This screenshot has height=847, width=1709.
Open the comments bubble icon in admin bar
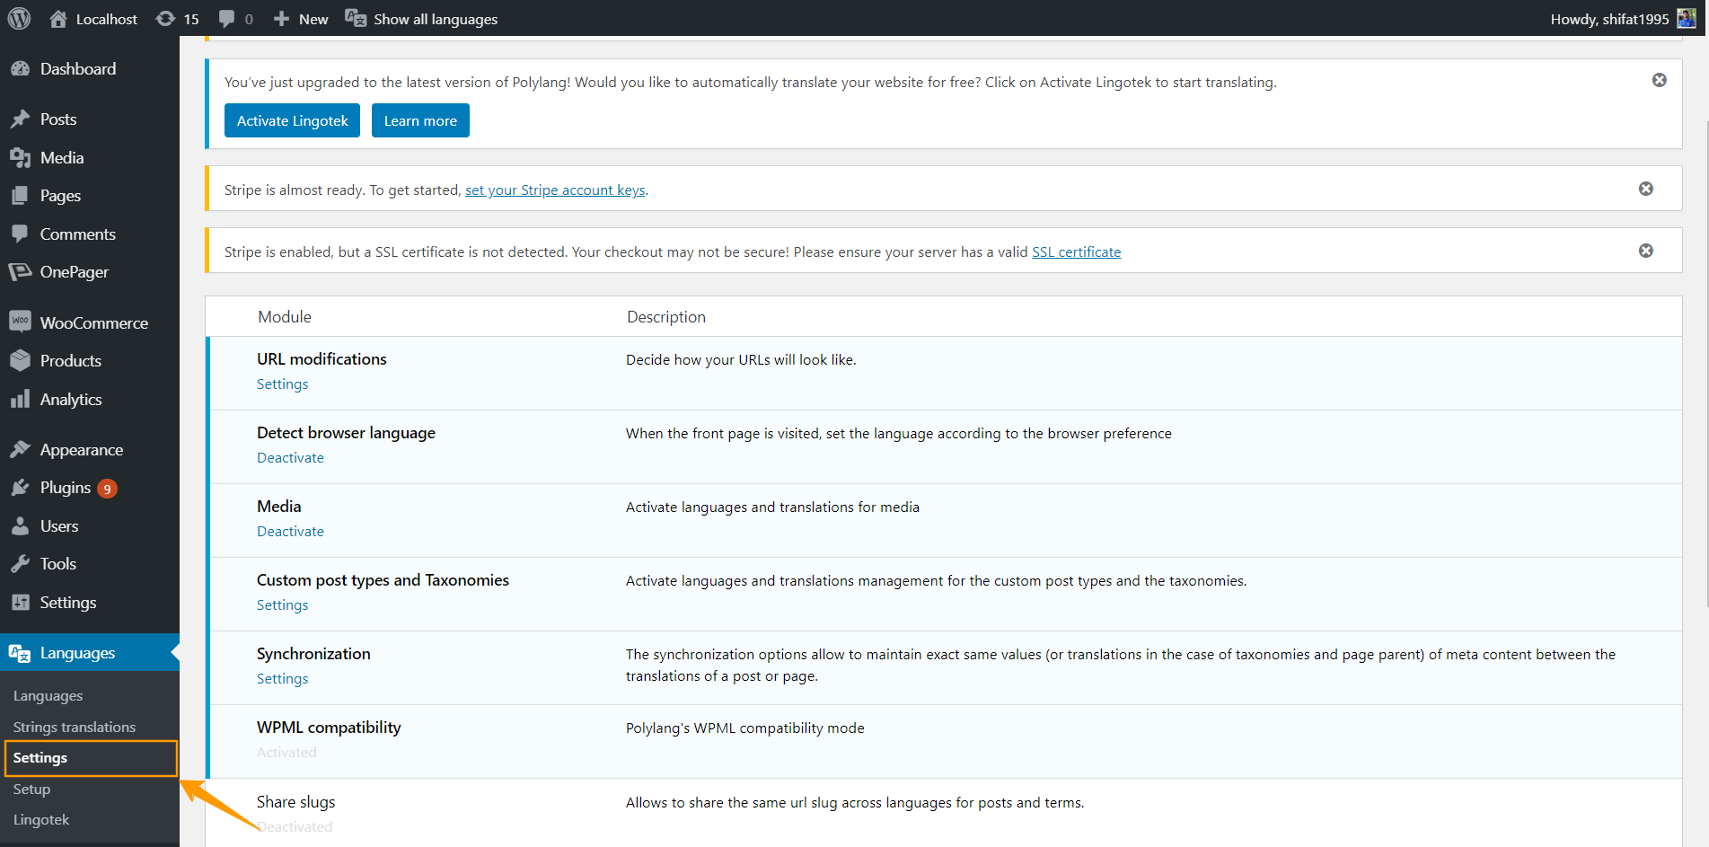point(227,19)
